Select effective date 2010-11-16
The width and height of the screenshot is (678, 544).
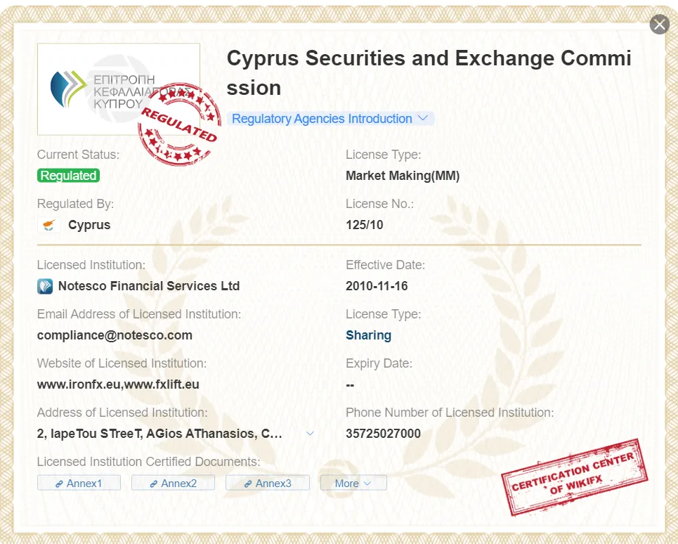point(377,286)
